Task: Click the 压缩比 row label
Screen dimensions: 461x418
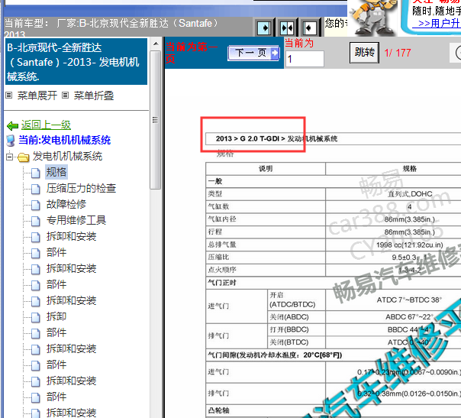Action: 218,258
